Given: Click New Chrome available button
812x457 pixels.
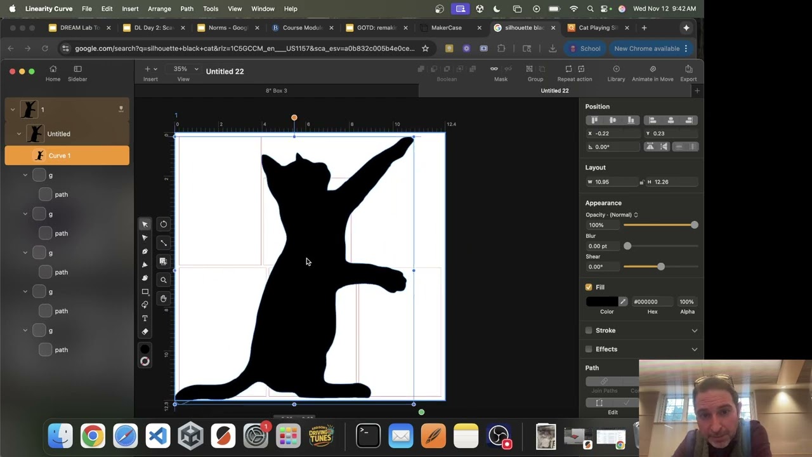Looking at the screenshot, I should coord(651,48).
